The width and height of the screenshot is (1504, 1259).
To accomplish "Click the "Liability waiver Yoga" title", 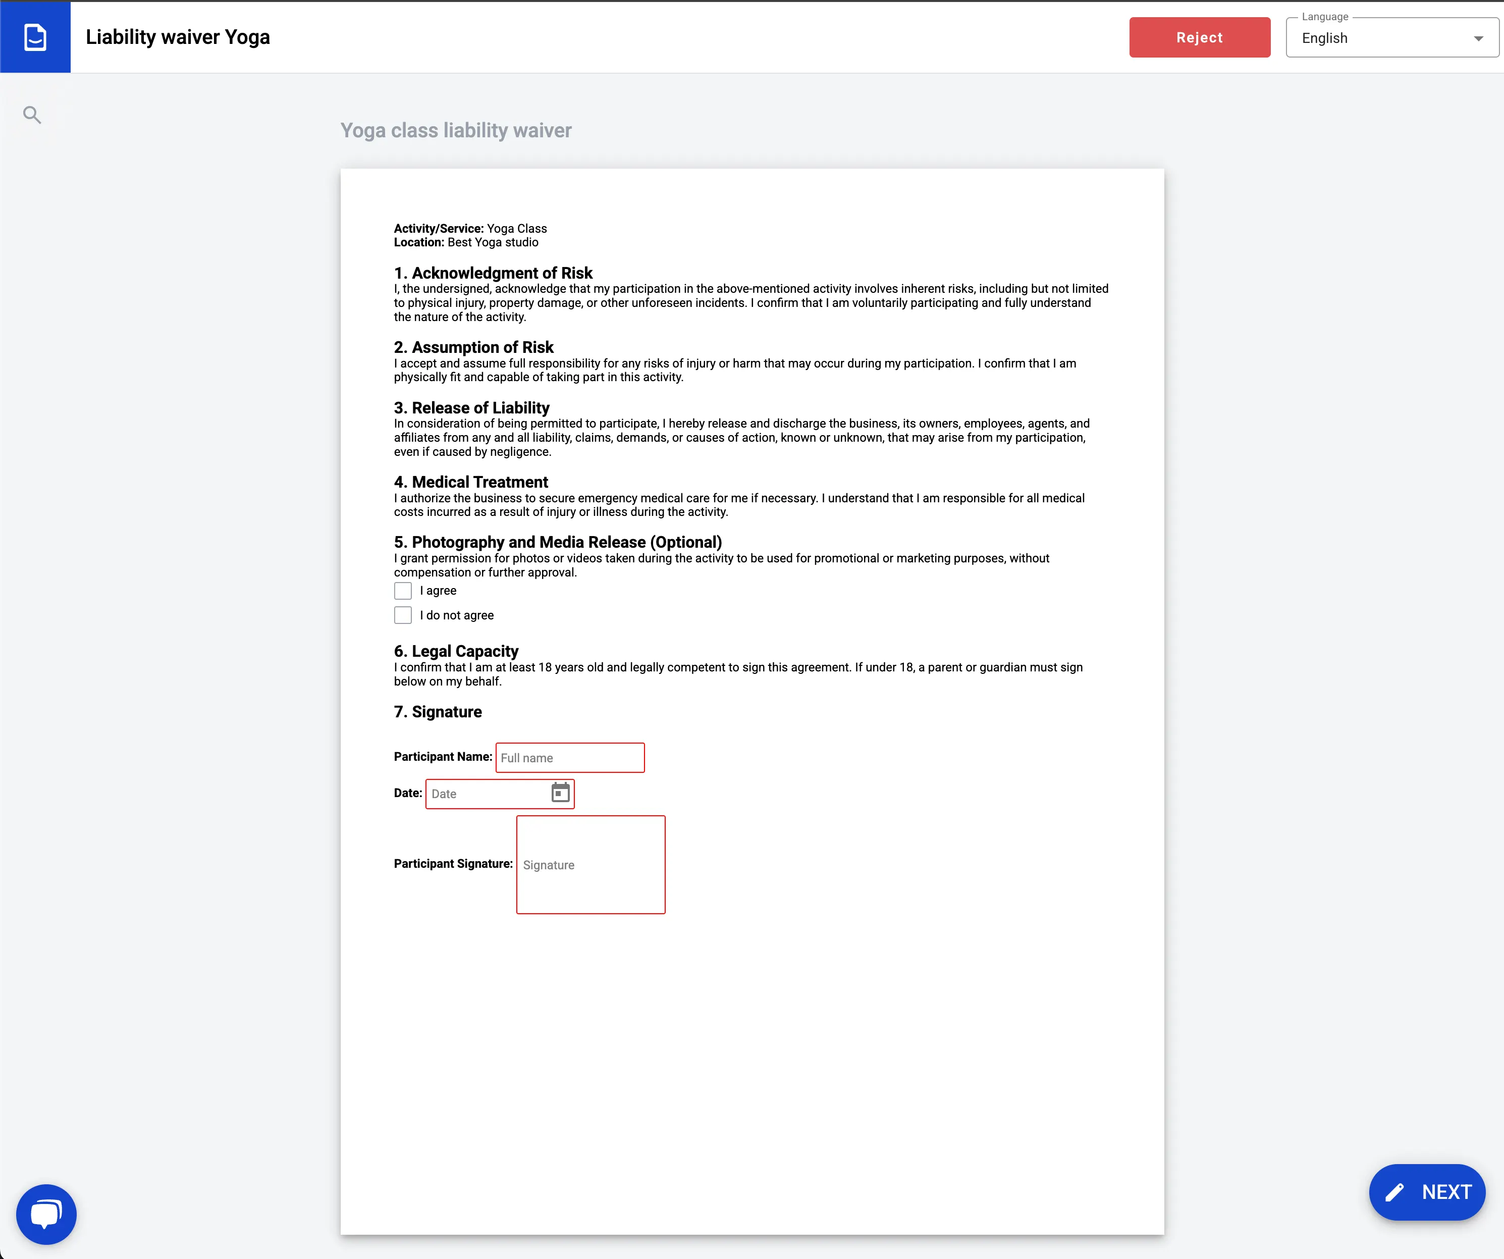I will point(178,37).
